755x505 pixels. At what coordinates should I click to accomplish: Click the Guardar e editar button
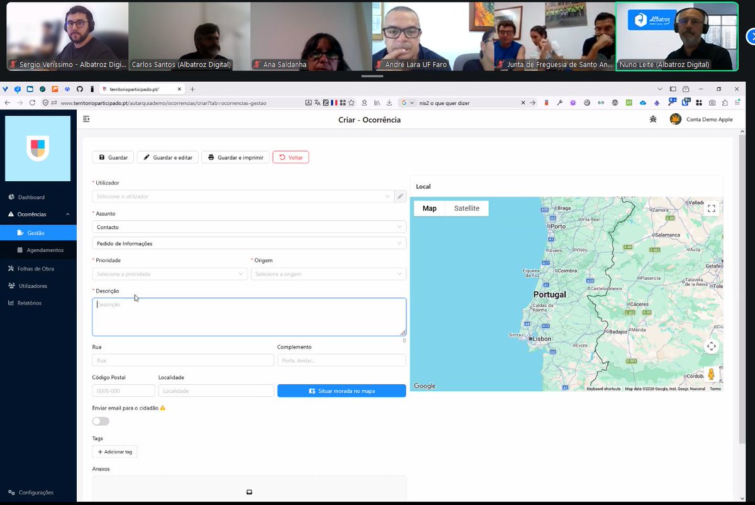[x=167, y=157]
